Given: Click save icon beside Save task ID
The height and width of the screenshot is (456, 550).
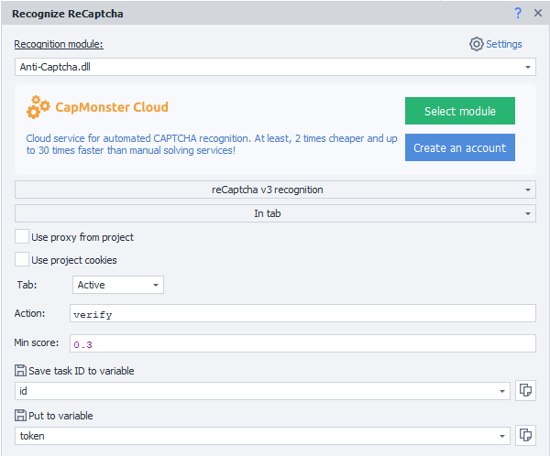Looking at the screenshot, I should (21, 370).
